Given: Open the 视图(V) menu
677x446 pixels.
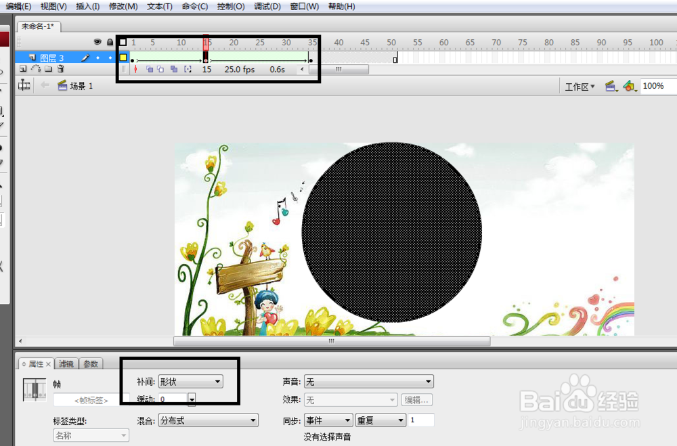Looking at the screenshot, I should pyautogui.click(x=53, y=7).
